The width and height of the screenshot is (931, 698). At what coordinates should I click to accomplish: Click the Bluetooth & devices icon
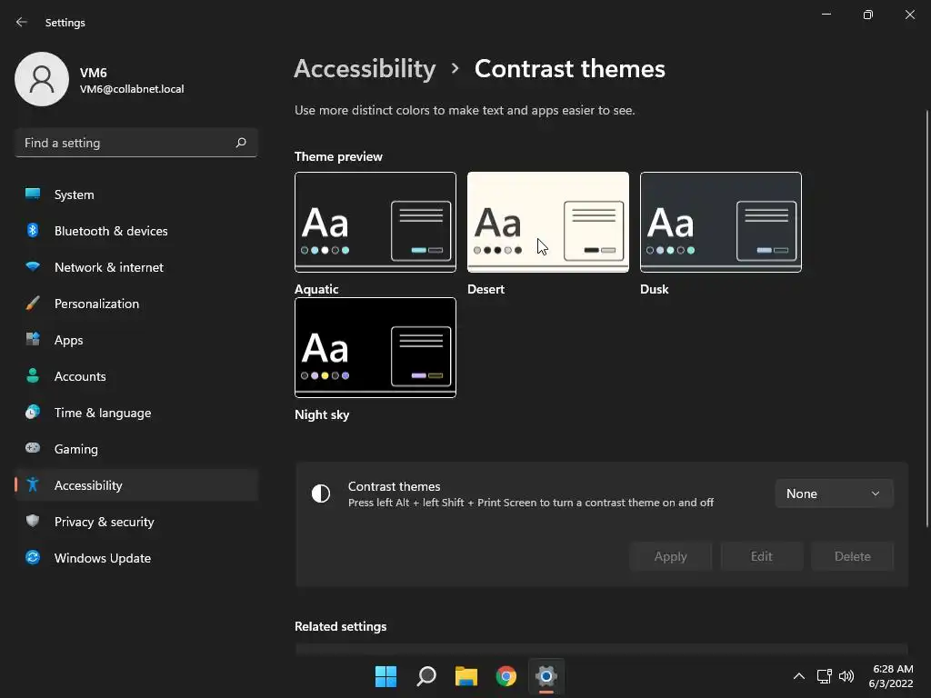(33, 231)
